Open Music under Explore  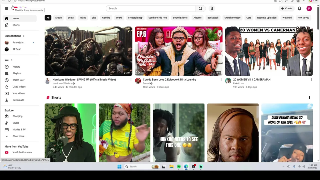pyautogui.click(x=20, y=123)
